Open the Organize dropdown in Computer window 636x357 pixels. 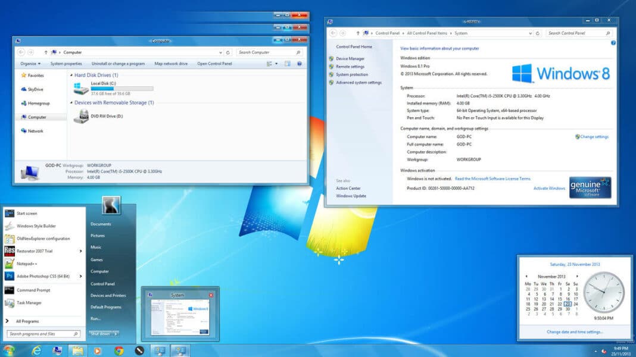tap(29, 63)
